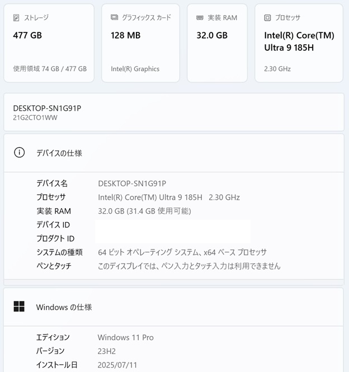349x372 pixels.
Task: Click the info icon beside デバイスの仕様
Action: [x=19, y=153]
